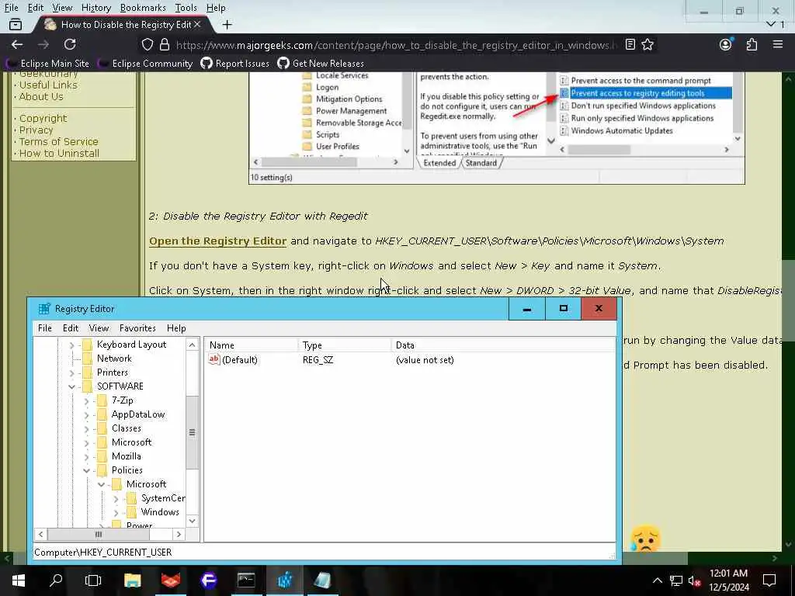Open the Privacy link in sidebar
Screen dimensions: 795x596
(36, 130)
